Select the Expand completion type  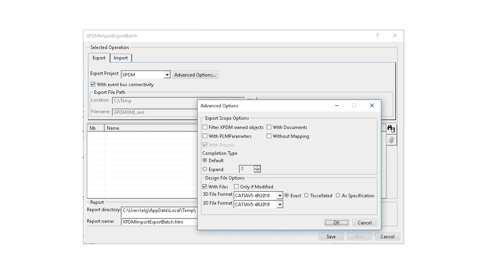click(205, 169)
